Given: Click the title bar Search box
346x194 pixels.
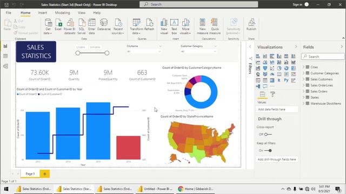Looking at the screenshot, I should click(x=198, y=4).
